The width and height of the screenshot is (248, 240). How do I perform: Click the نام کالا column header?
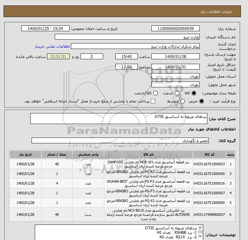(148, 154)
